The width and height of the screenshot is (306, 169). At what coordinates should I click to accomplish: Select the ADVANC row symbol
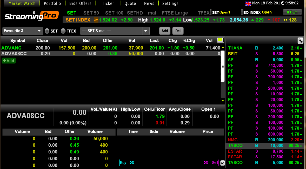11,48
